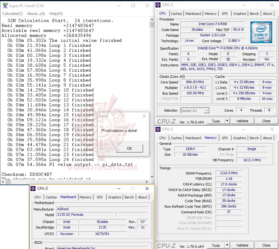
Task: Maximize the Super PI window
Action: [x=133, y=6]
